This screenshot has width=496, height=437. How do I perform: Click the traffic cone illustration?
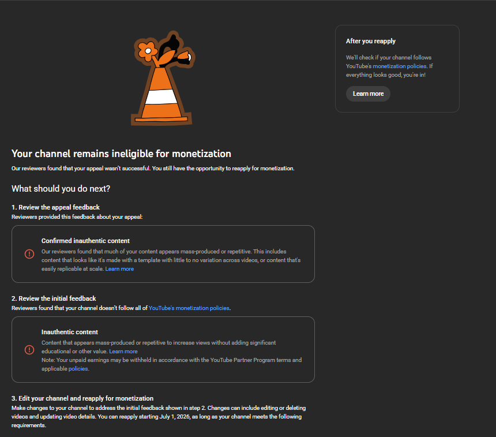click(163, 79)
